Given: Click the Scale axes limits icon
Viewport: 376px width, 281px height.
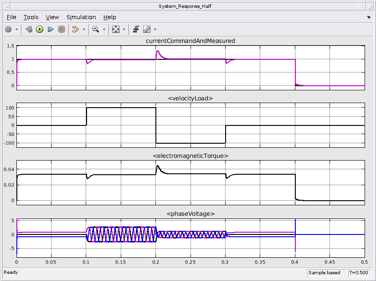Looking at the screenshot, I should pyautogui.click(x=116, y=29).
